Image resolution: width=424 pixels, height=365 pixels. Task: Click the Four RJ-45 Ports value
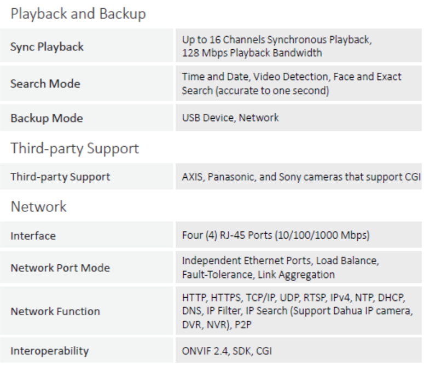click(x=276, y=235)
